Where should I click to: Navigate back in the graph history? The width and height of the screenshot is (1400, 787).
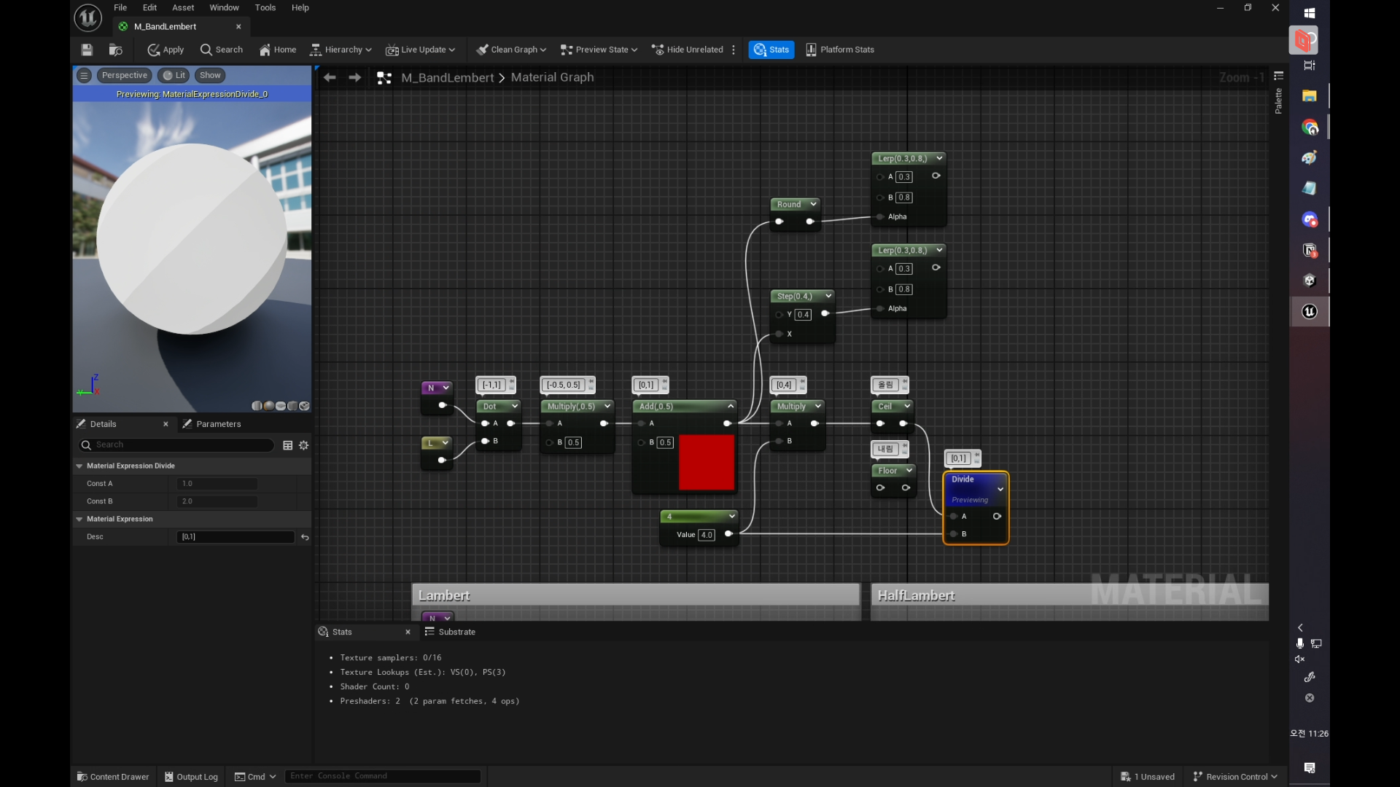point(330,77)
